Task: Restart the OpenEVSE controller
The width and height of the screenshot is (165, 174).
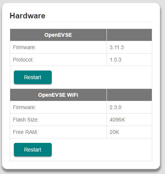Action: point(33,77)
